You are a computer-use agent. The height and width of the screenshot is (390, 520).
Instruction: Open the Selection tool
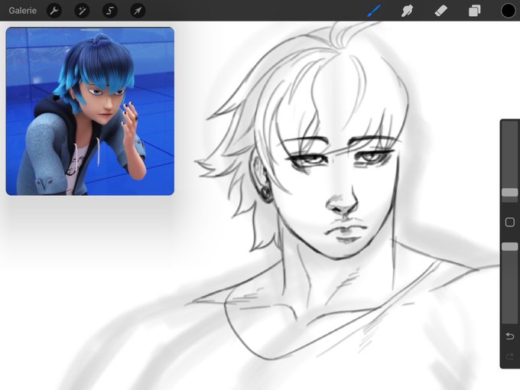pos(110,11)
